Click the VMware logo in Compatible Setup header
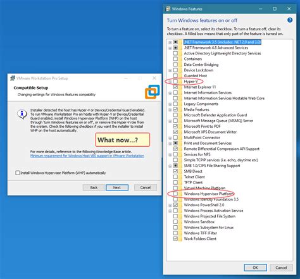This screenshot has width=300, height=279. pos(152,92)
